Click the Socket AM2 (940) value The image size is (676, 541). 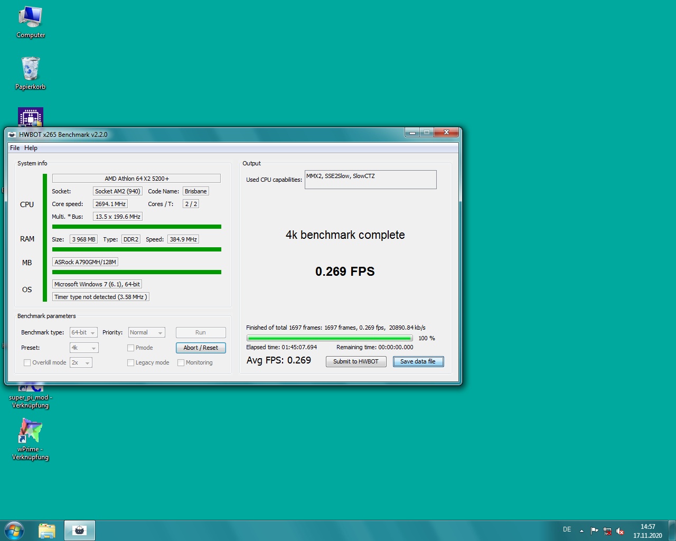point(118,191)
